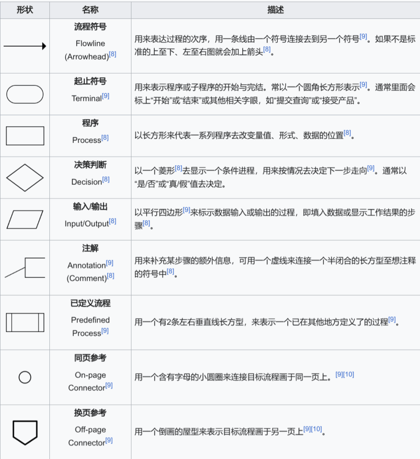Viewport: 420px width, 459px height.
Task: Click the Decision diamond shape image
Action: [25, 178]
